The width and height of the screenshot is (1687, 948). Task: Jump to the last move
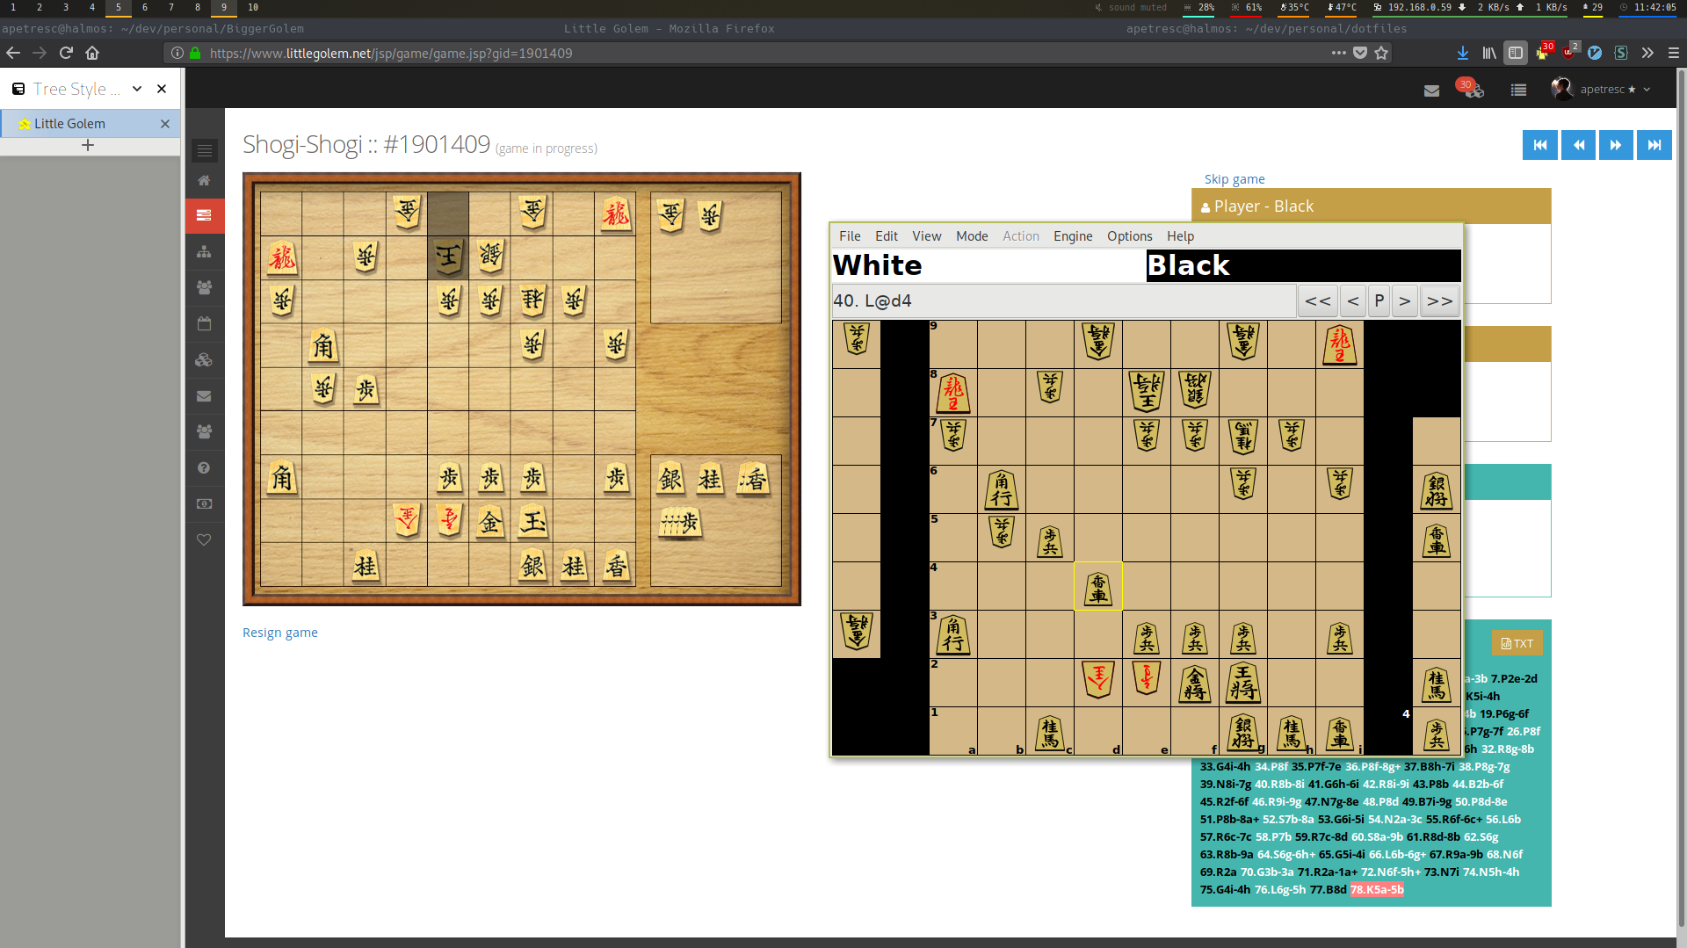(1654, 145)
